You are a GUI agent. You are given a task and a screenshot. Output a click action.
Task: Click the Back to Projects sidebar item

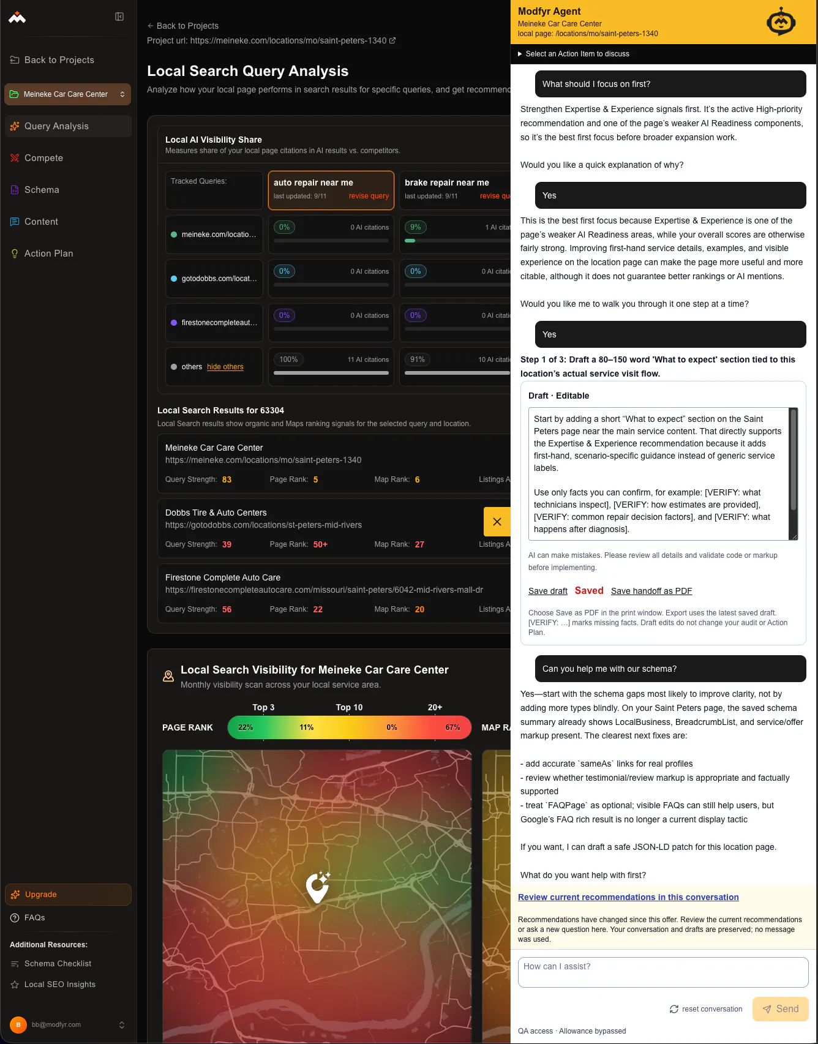click(x=68, y=60)
